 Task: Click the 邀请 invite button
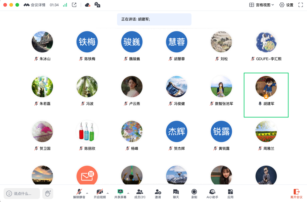(158, 193)
